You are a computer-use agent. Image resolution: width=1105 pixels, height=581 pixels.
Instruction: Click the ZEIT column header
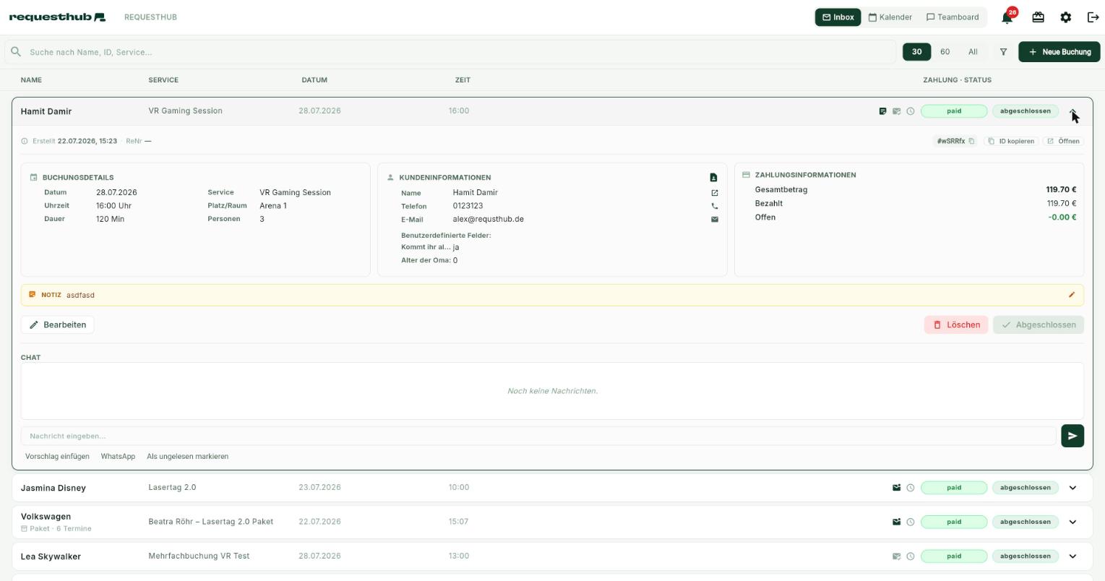463,80
